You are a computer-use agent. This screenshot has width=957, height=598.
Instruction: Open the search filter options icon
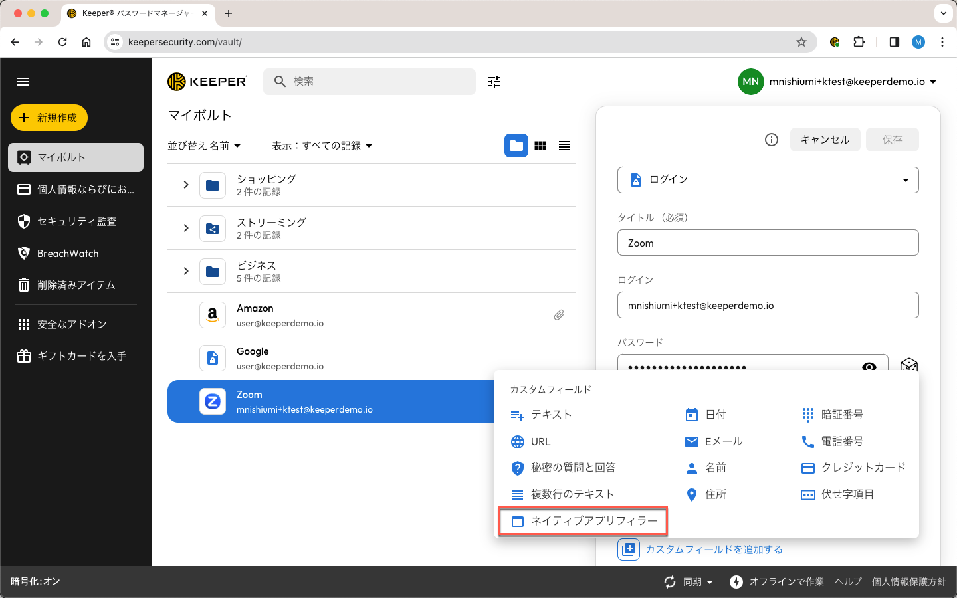coord(494,82)
